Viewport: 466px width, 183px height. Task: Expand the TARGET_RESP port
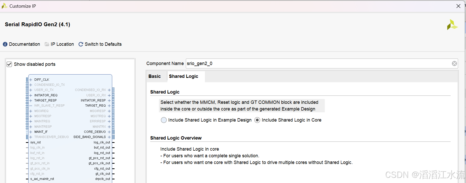click(31, 100)
